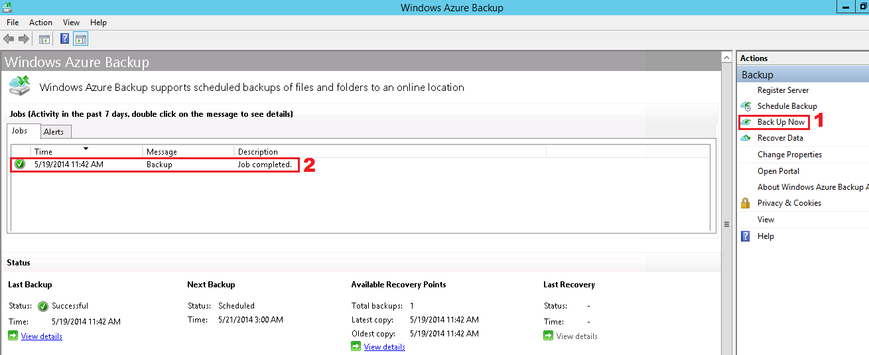Click the Help icon in Actions pane
The height and width of the screenshot is (355, 869).
tap(745, 236)
